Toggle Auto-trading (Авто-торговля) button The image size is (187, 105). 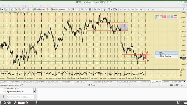[x=58, y=9]
